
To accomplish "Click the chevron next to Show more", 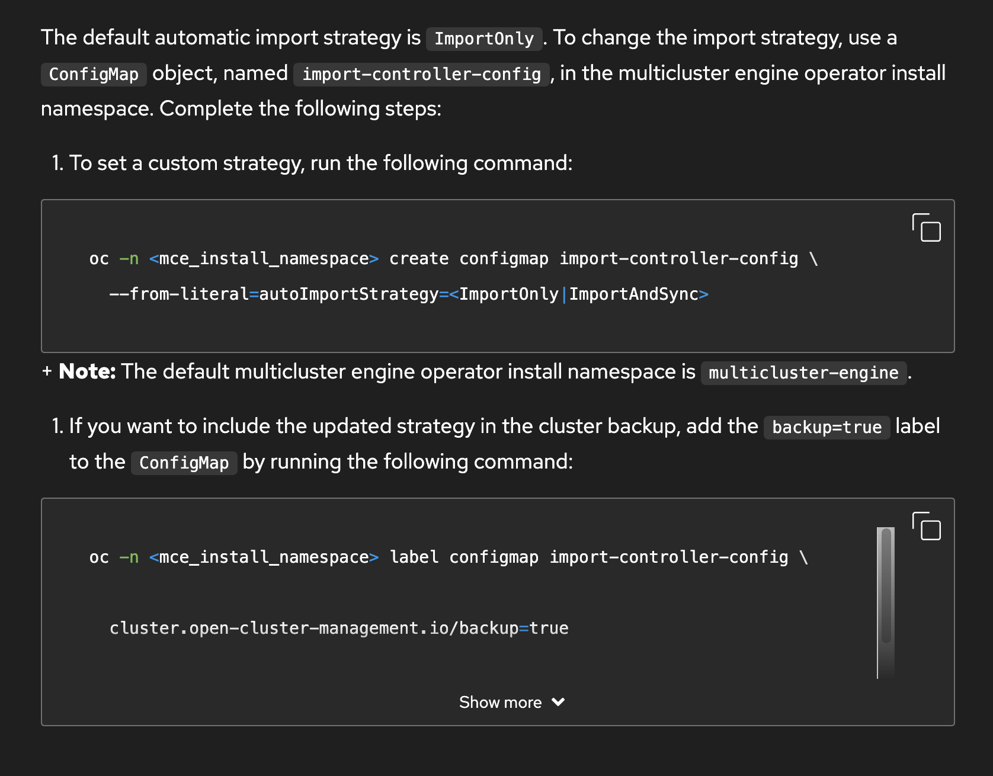I will click(558, 702).
